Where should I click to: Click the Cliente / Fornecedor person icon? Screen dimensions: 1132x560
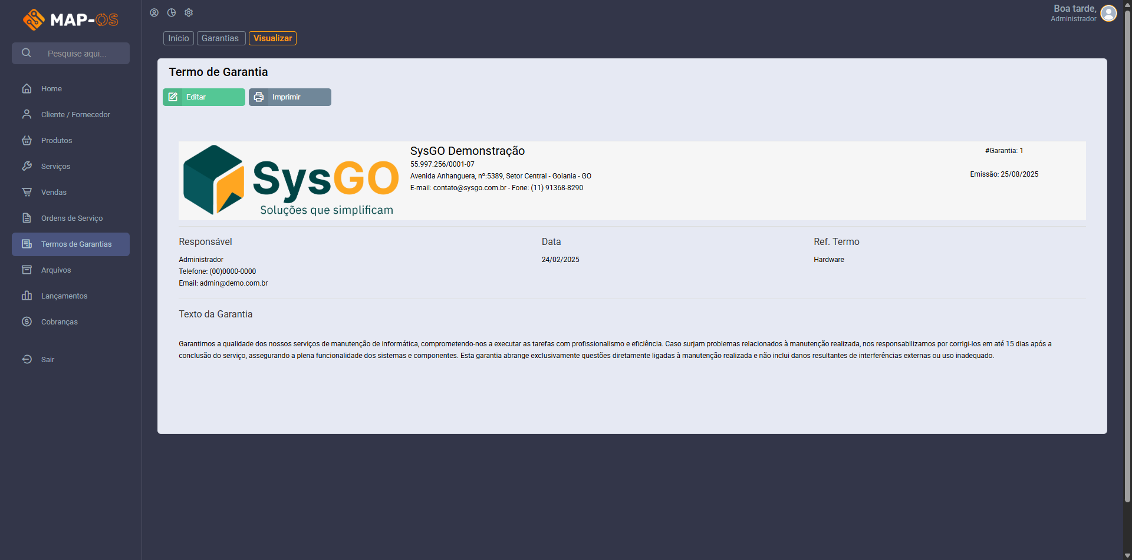[27, 114]
